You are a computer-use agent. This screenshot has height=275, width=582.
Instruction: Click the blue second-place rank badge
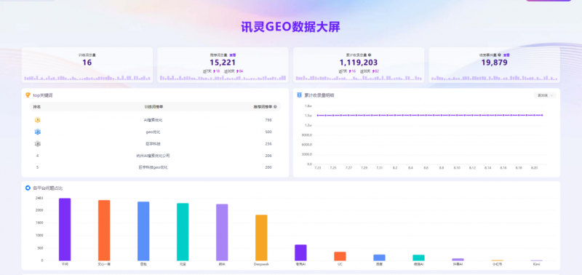pos(38,132)
